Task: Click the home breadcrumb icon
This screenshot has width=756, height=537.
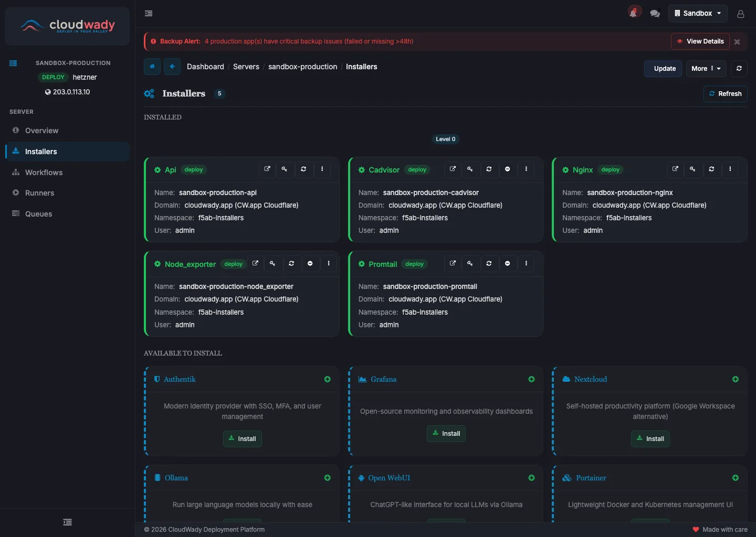Action: coord(152,67)
